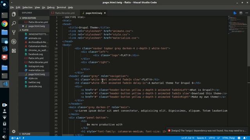Viewport: 250px width, 140px height.
Task: Open the chrome_os_wall... image file
Action: pos(38,50)
